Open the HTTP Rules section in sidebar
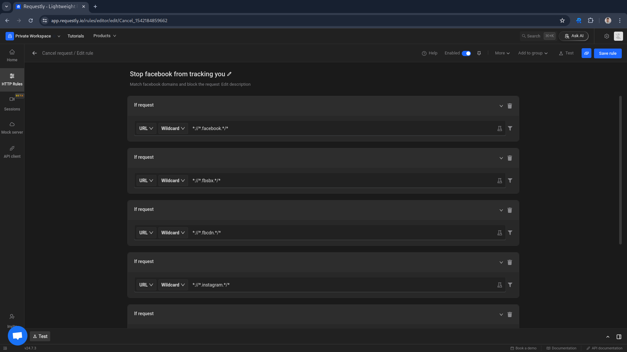This screenshot has height=352, width=627. (12, 79)
